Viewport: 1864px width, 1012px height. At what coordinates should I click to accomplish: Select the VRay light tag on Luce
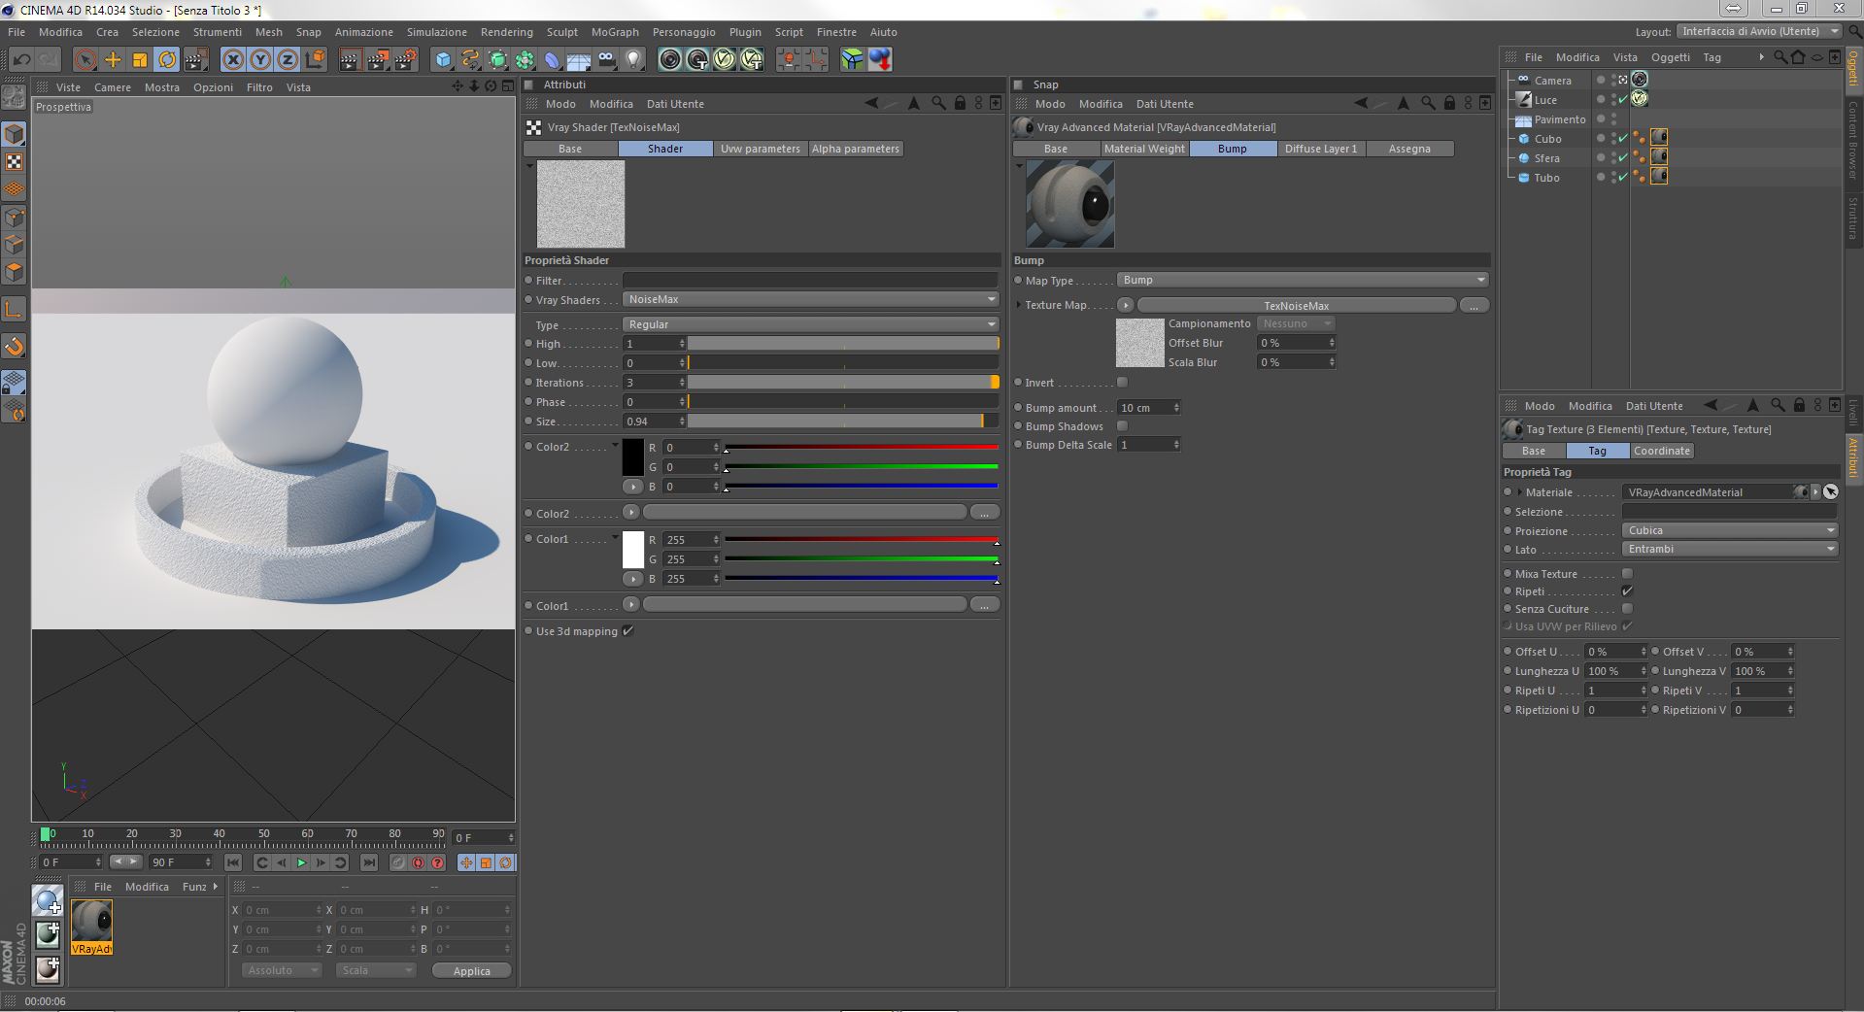[x=1640, y=99]
